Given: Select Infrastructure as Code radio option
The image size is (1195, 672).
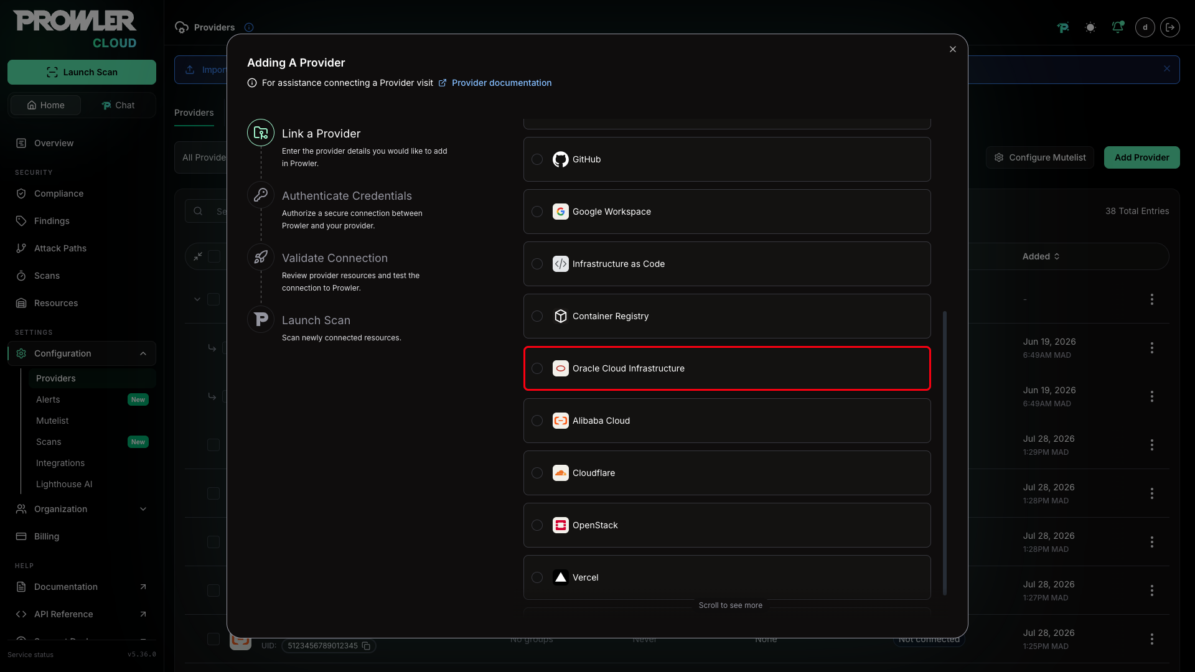Looking at the screenshot, I should click(537, 264).
